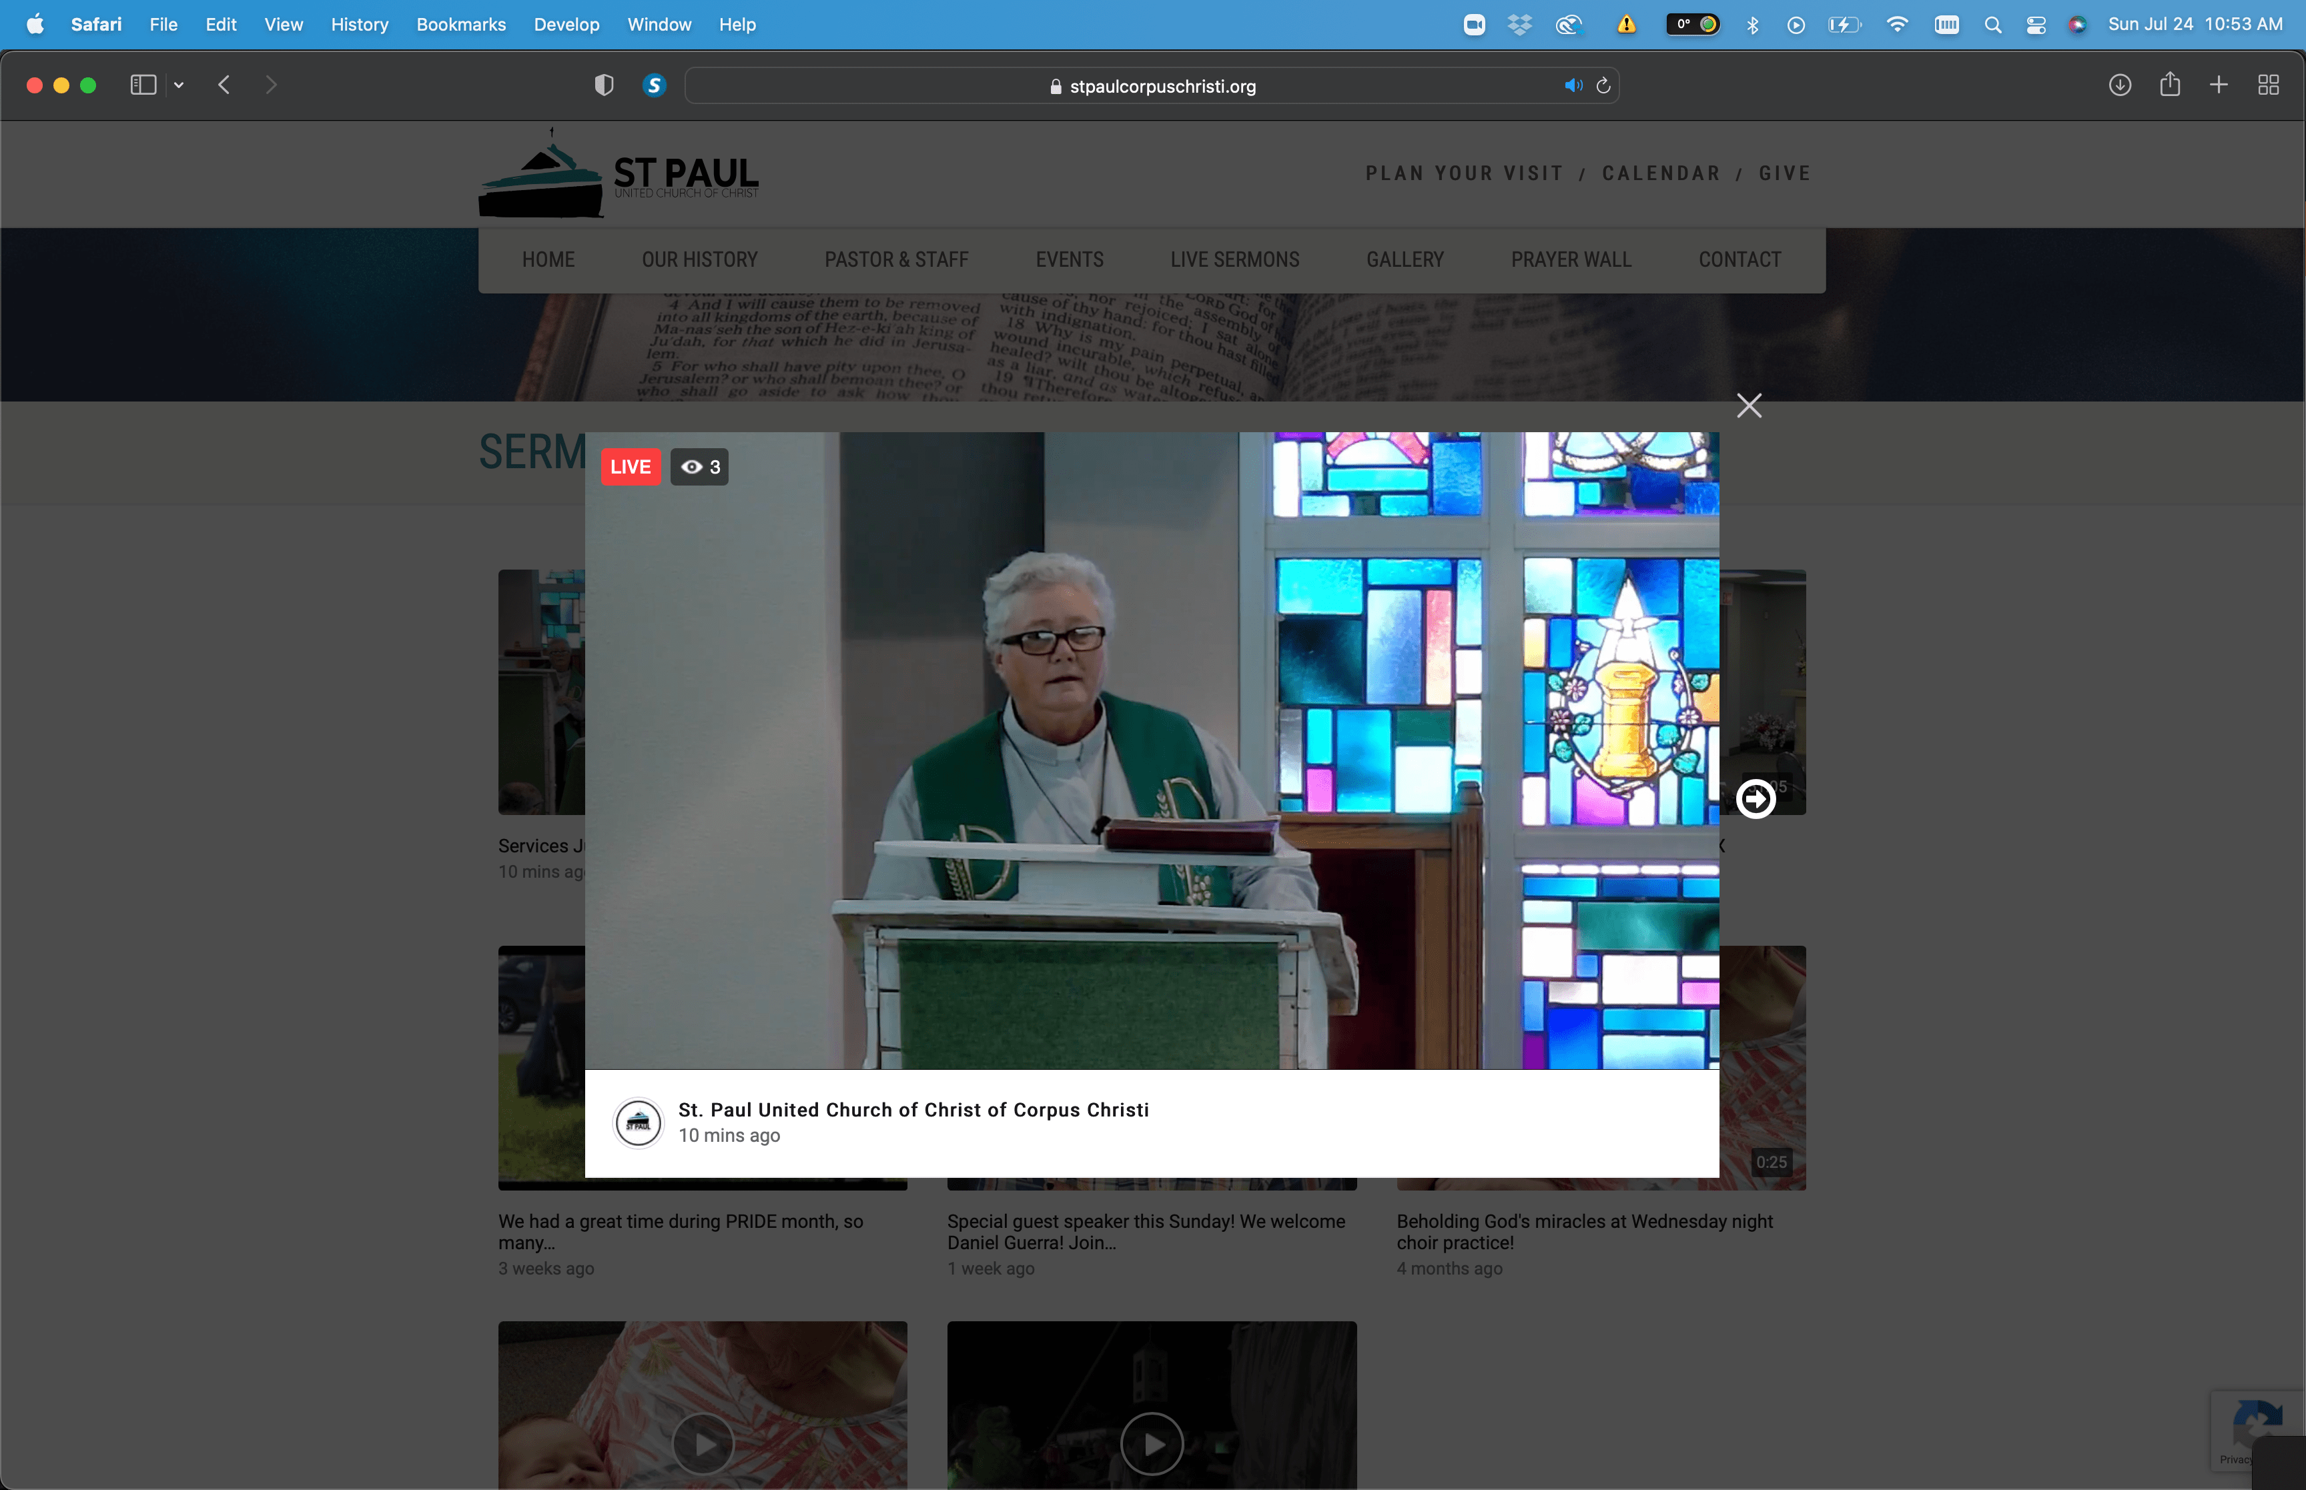Go to Pastor & Staff nav tab
This screenshot has height=1490, width=2306.
[x=896, y=259]
